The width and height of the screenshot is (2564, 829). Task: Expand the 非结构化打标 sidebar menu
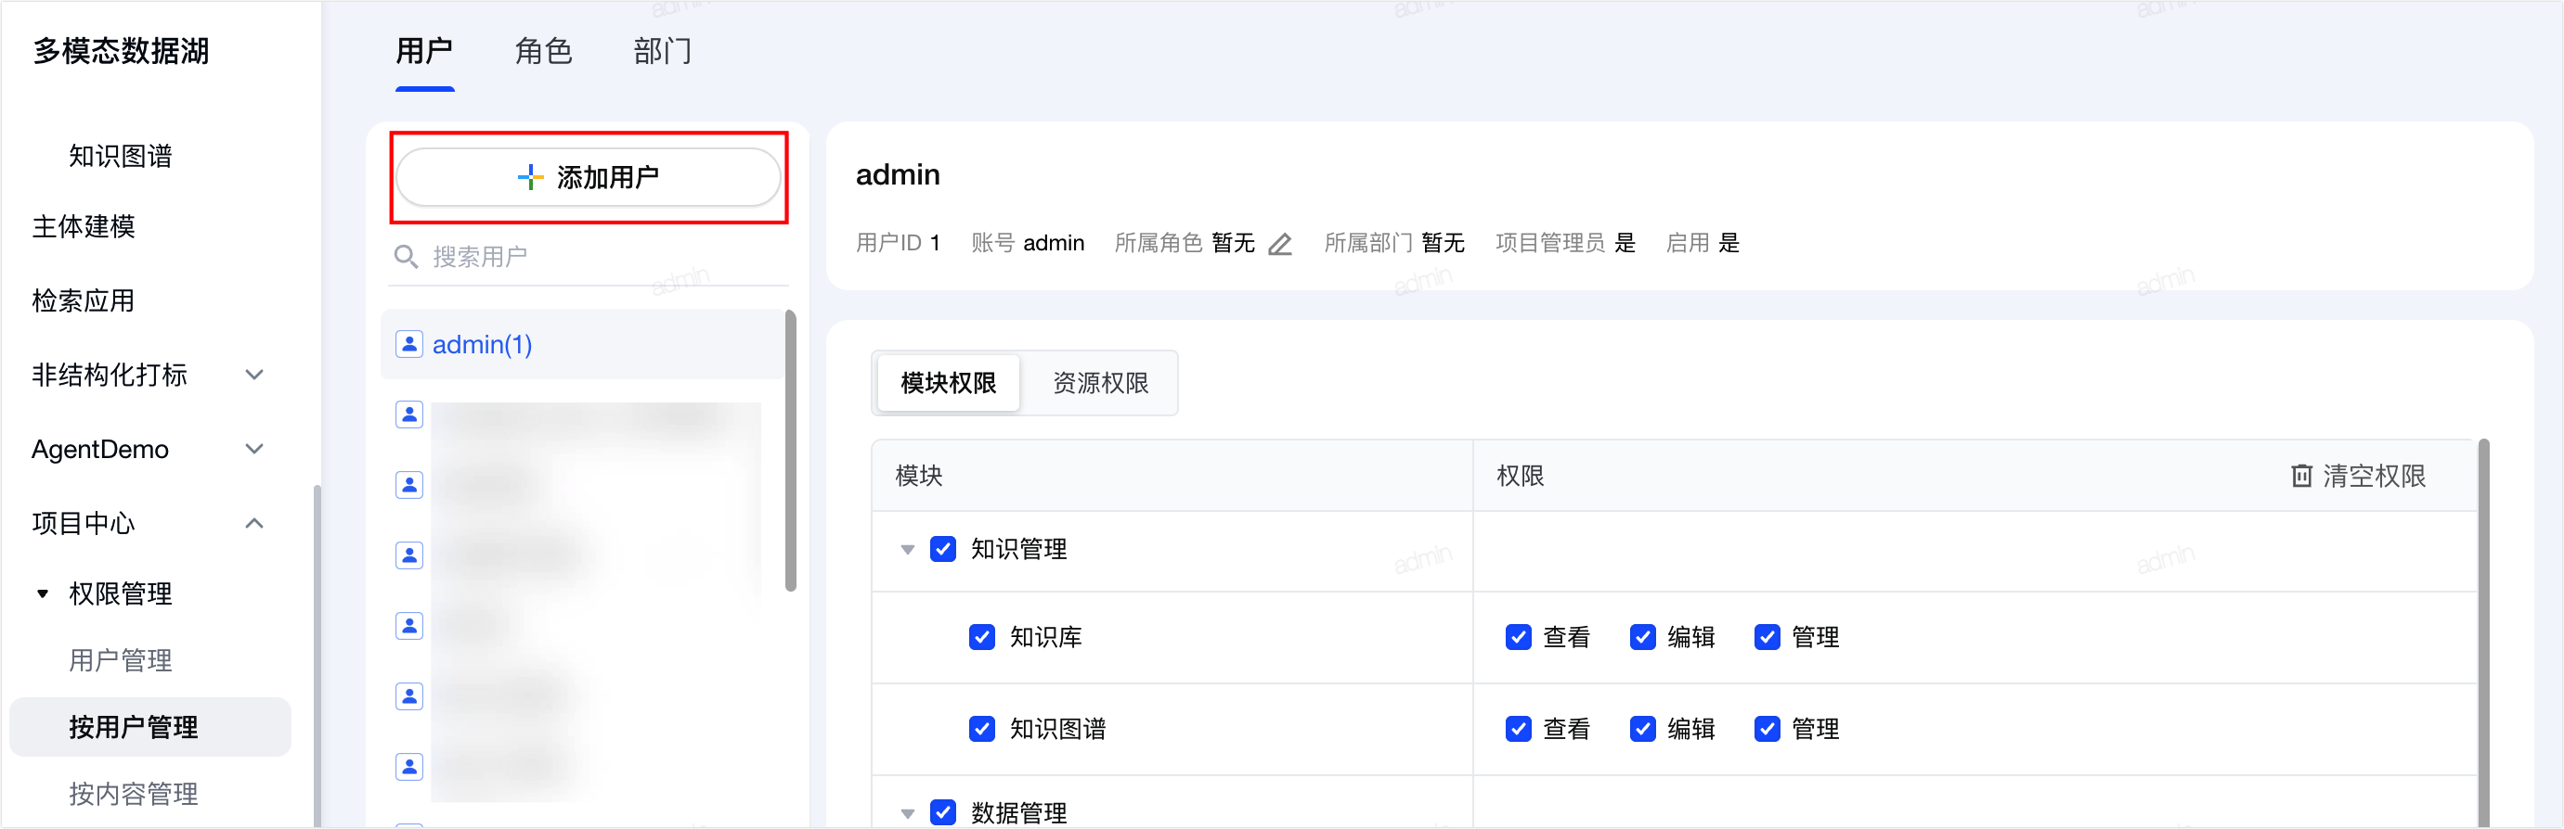(x=254, y=375)
